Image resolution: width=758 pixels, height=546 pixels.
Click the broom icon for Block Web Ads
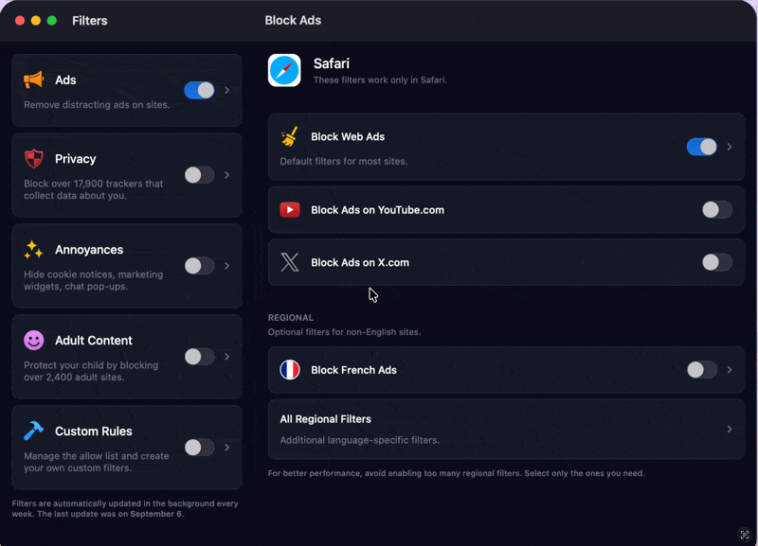290,136
